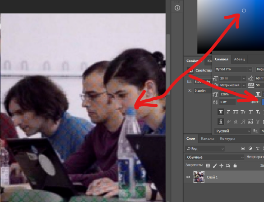The image size is (264, 202).
Task: Hide Слой 1 layer visibility eye
Action: tap(188, 177)
